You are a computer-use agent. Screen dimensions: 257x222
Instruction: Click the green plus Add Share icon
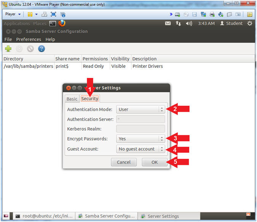click(8, 49)
